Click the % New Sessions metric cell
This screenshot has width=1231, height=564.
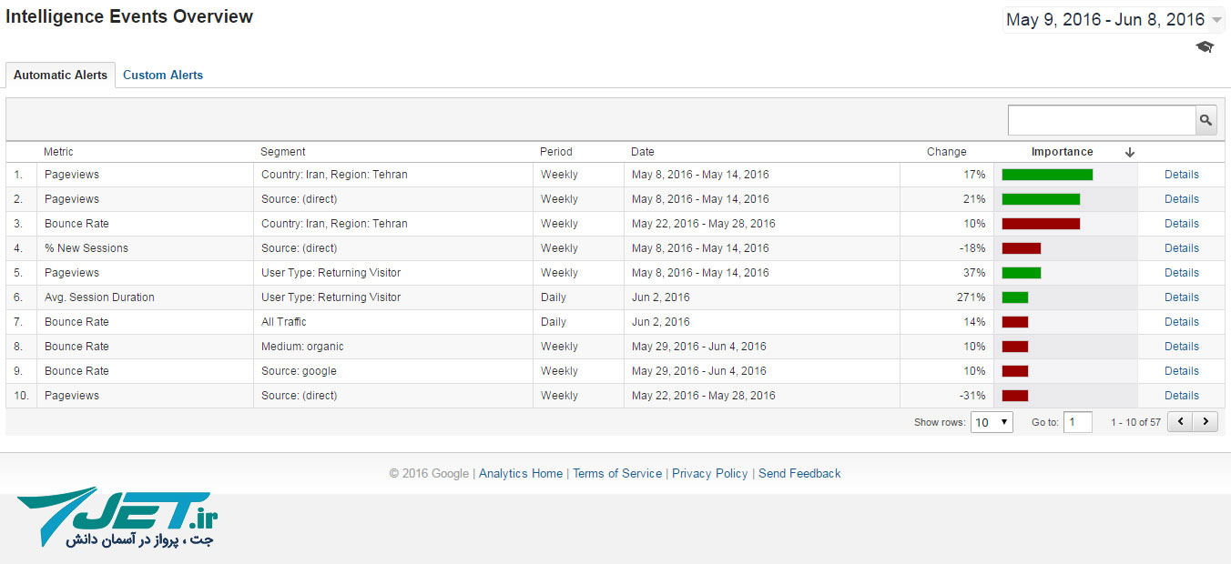click(x=86, y=248)
